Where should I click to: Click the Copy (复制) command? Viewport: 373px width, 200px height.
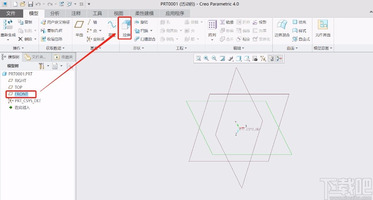click(x=25, y=22)
